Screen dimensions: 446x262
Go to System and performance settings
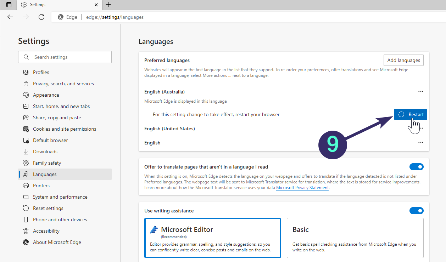60,197
